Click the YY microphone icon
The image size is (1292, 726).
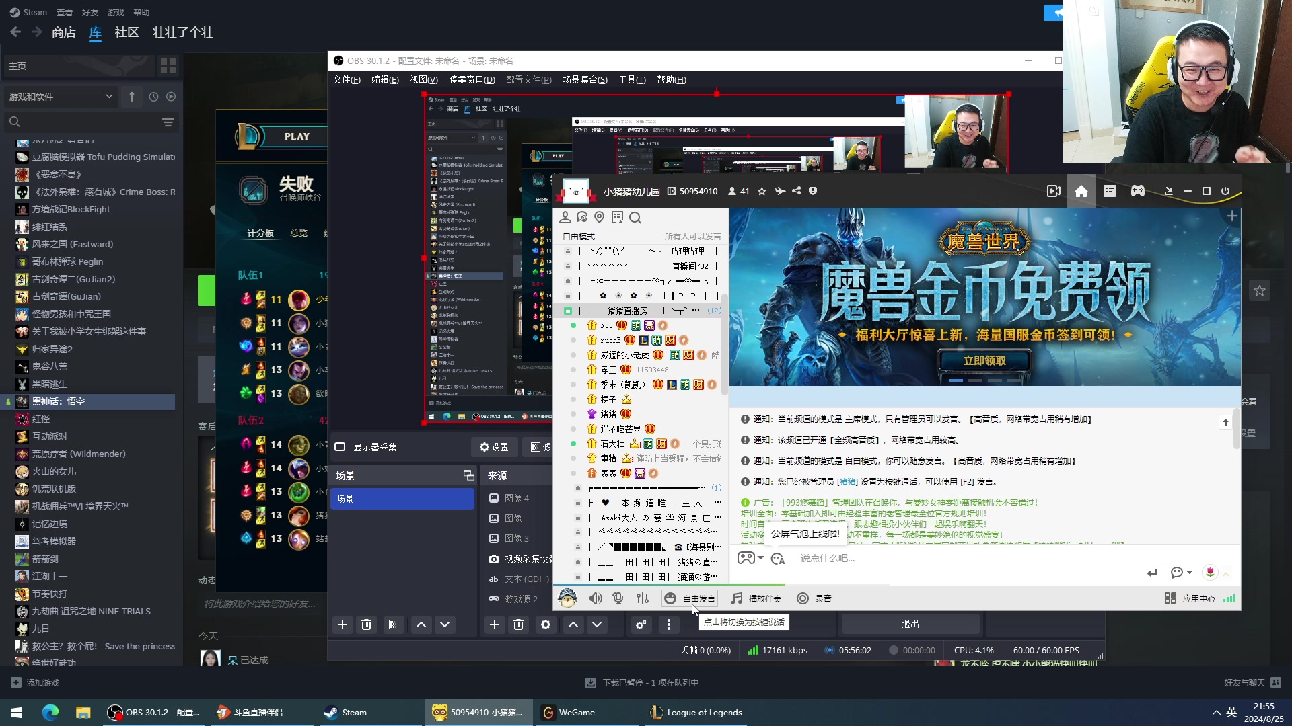[618, 598]
